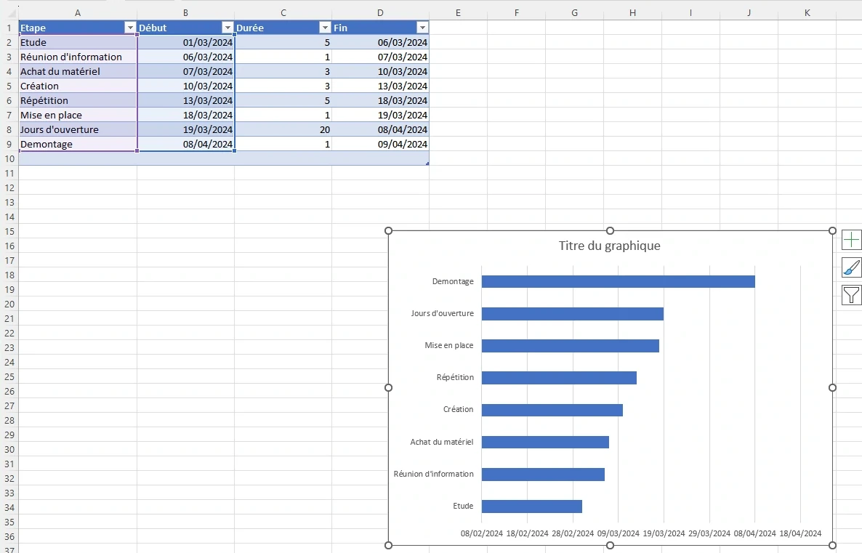Viewport: 862px width, 553px height.
Task: Select the chart title "Titre du graphique"
Action: point(610,246)
